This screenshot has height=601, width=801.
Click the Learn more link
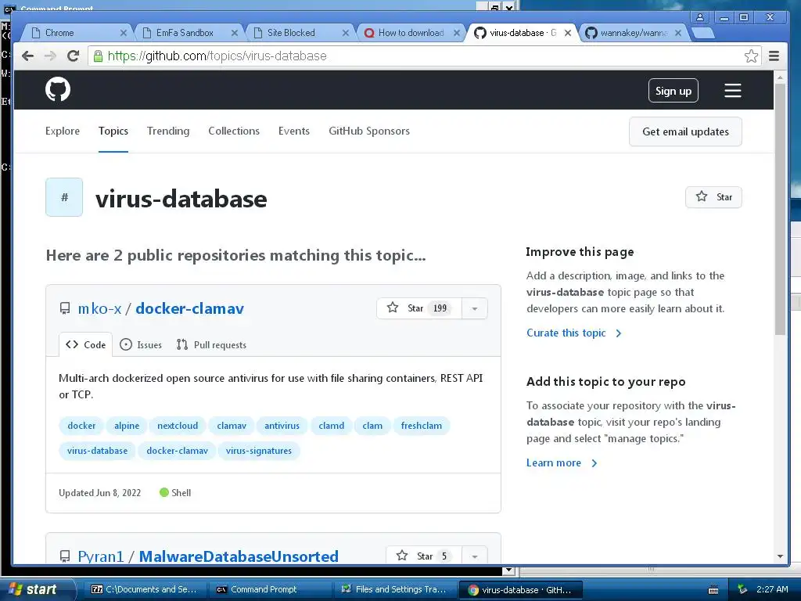tap(554, 462)
